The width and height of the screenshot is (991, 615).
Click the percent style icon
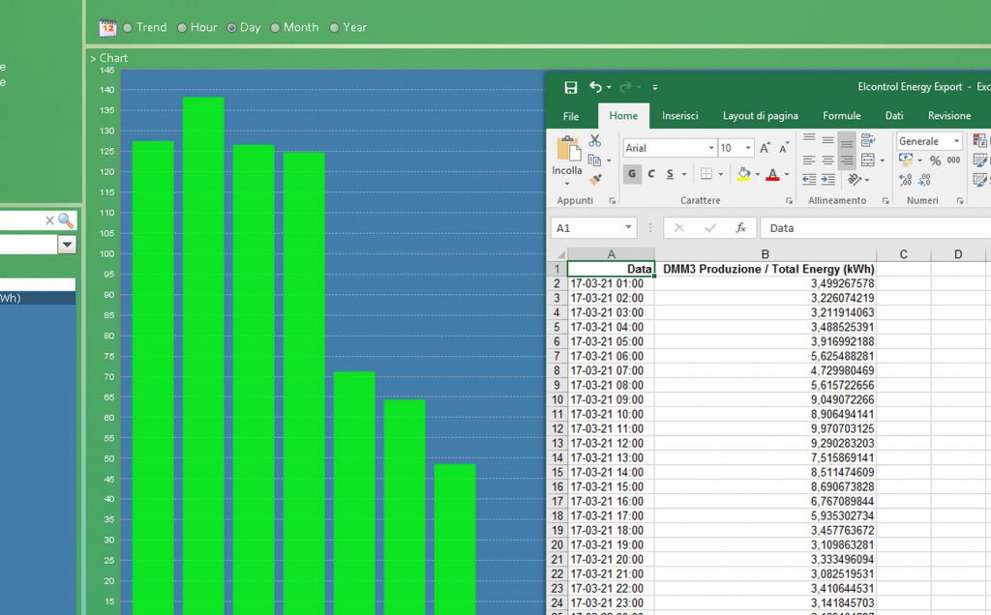935,161
